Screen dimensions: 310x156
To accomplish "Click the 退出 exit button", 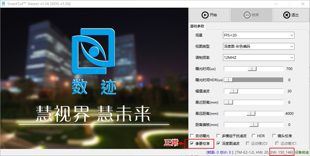I will click(x=291, y=15).
